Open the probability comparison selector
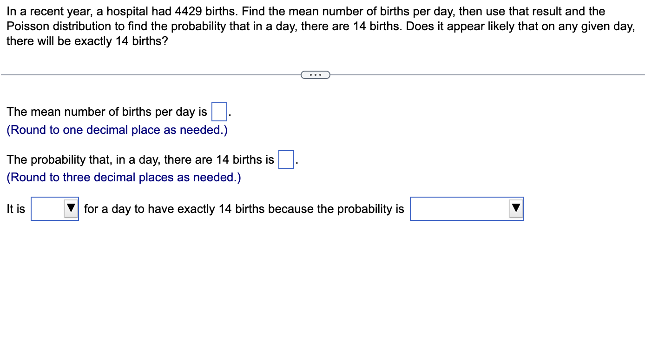Viewport: 645px width, 358px height. tap(466, 209)
